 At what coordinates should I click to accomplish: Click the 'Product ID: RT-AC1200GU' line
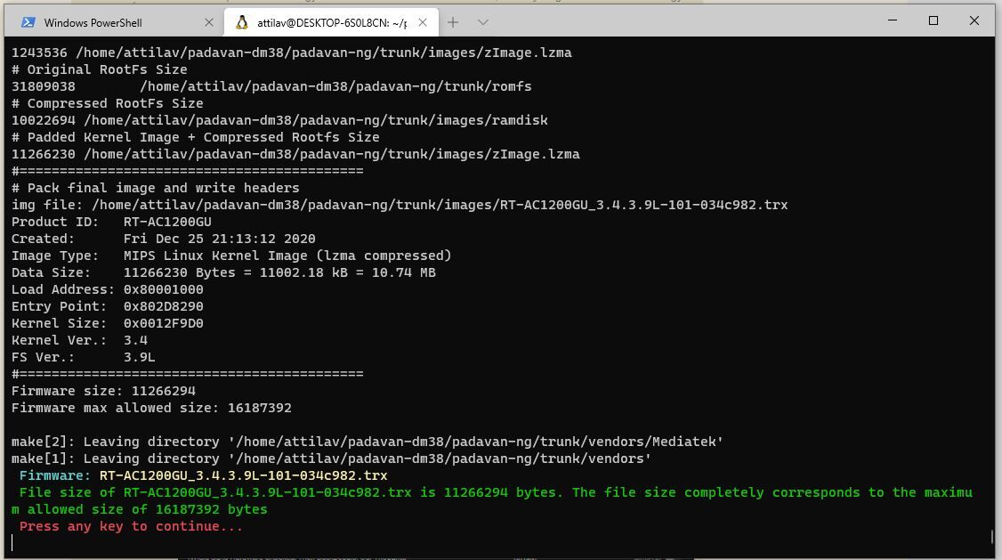[x=111, y=222]
